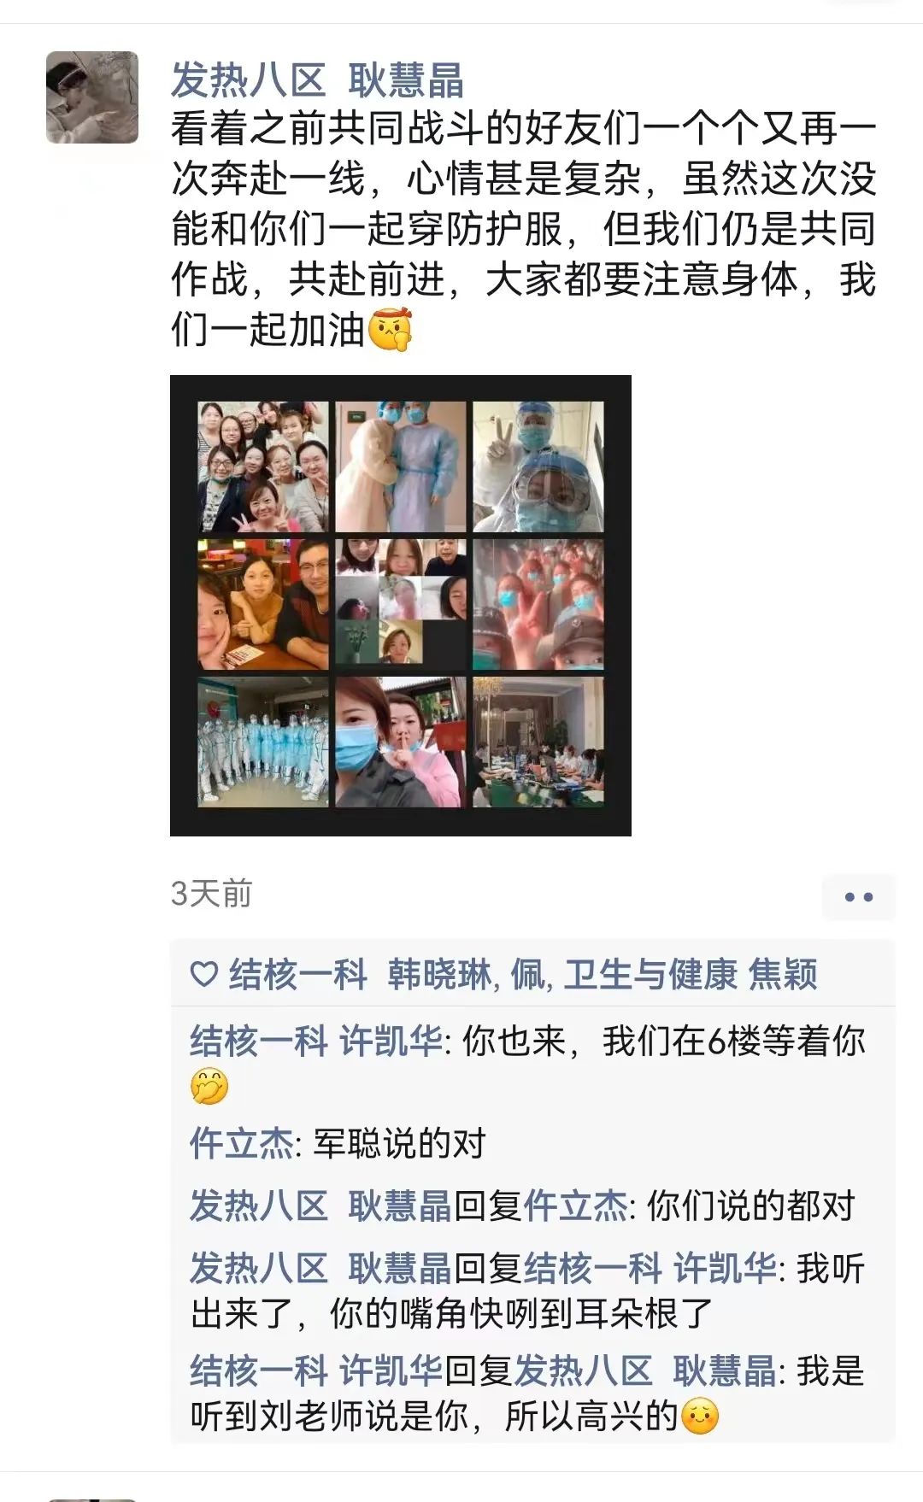This screenshot has width=923, height=1502.
Task: Tap the heart icon in the likes row
Action: [203, 974]
